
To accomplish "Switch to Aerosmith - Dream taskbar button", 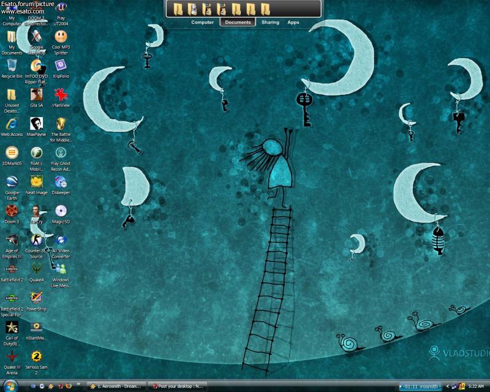I will coord(116,386).
